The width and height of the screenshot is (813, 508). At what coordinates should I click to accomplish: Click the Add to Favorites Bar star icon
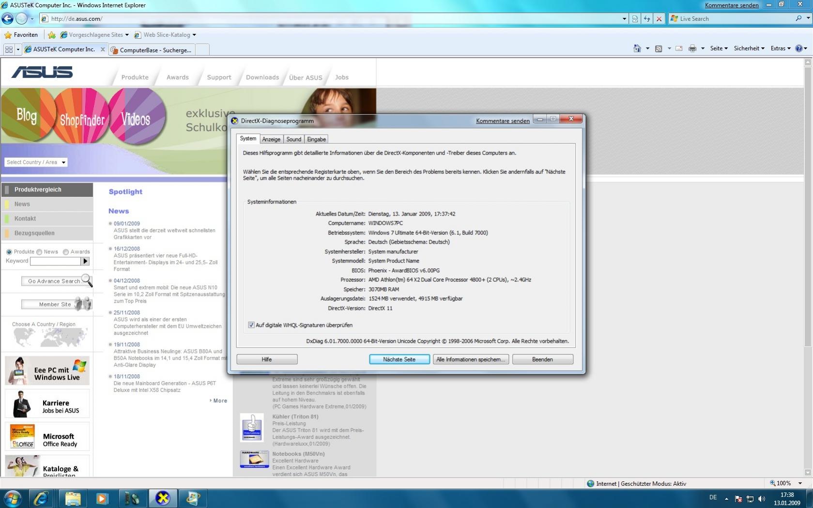coord(52,35)
